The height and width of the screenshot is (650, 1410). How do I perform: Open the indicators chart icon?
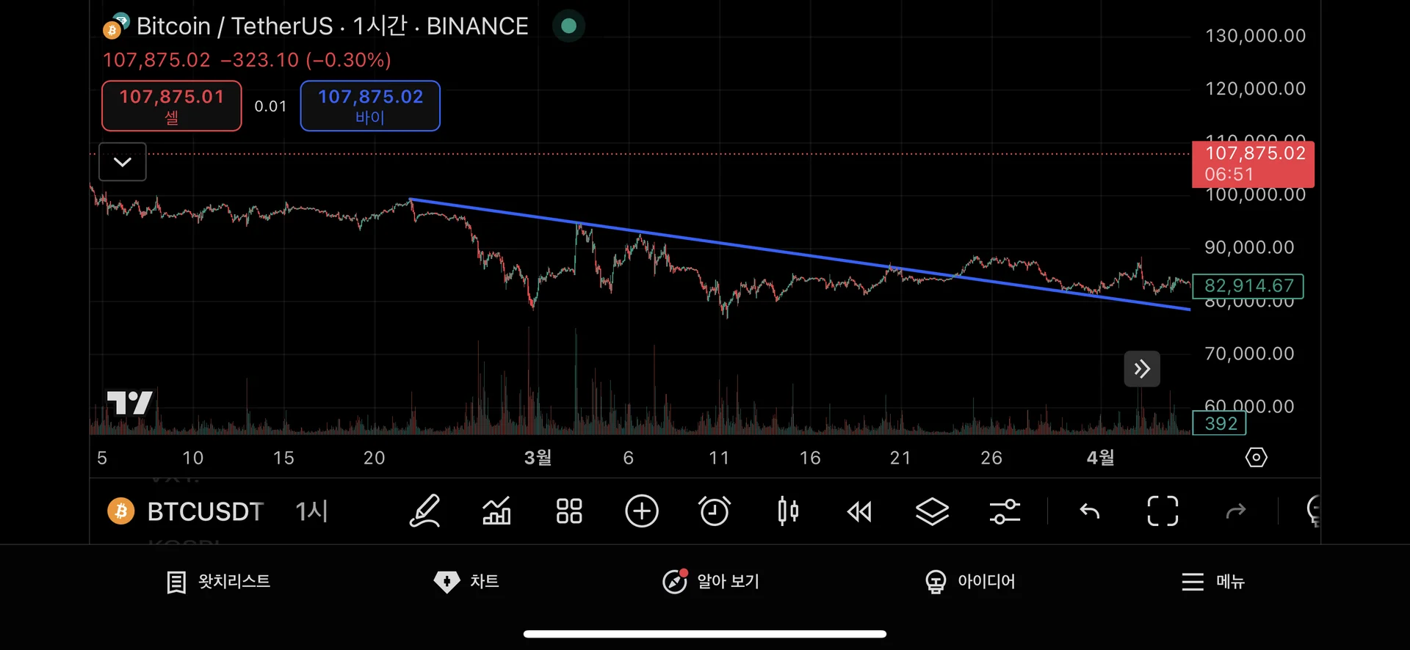coord(496,511)
